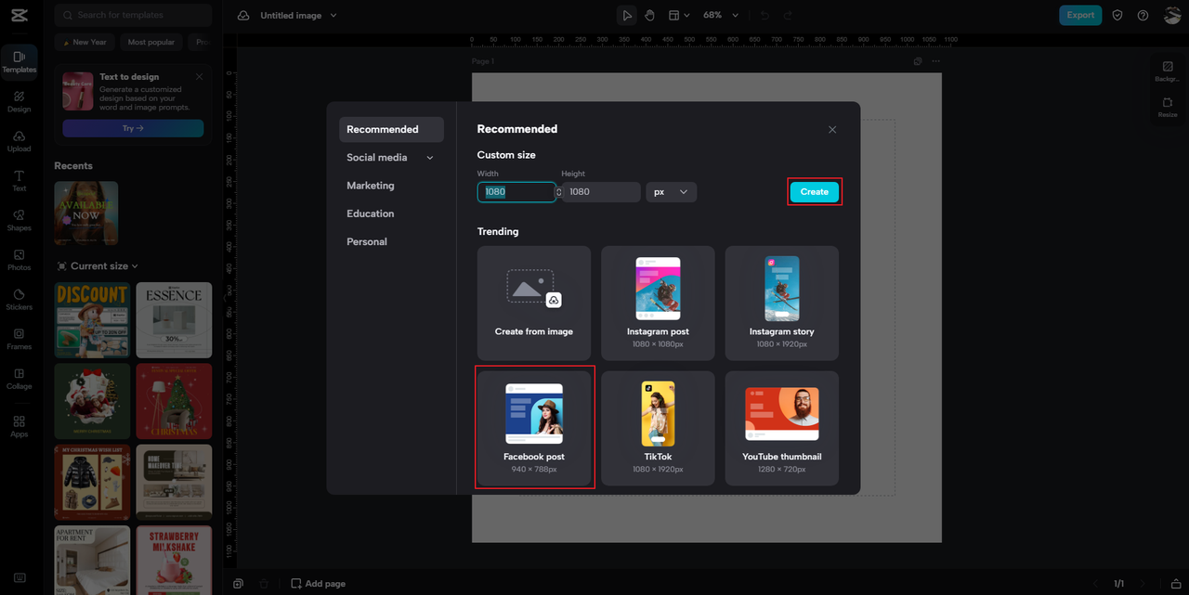This screenshot has width=1189, height=595.
Task: Click the Height input field
Action: coord(601,192)
